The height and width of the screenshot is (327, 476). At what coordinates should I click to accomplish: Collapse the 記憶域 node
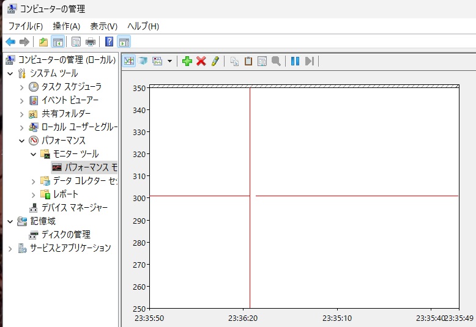10,221
